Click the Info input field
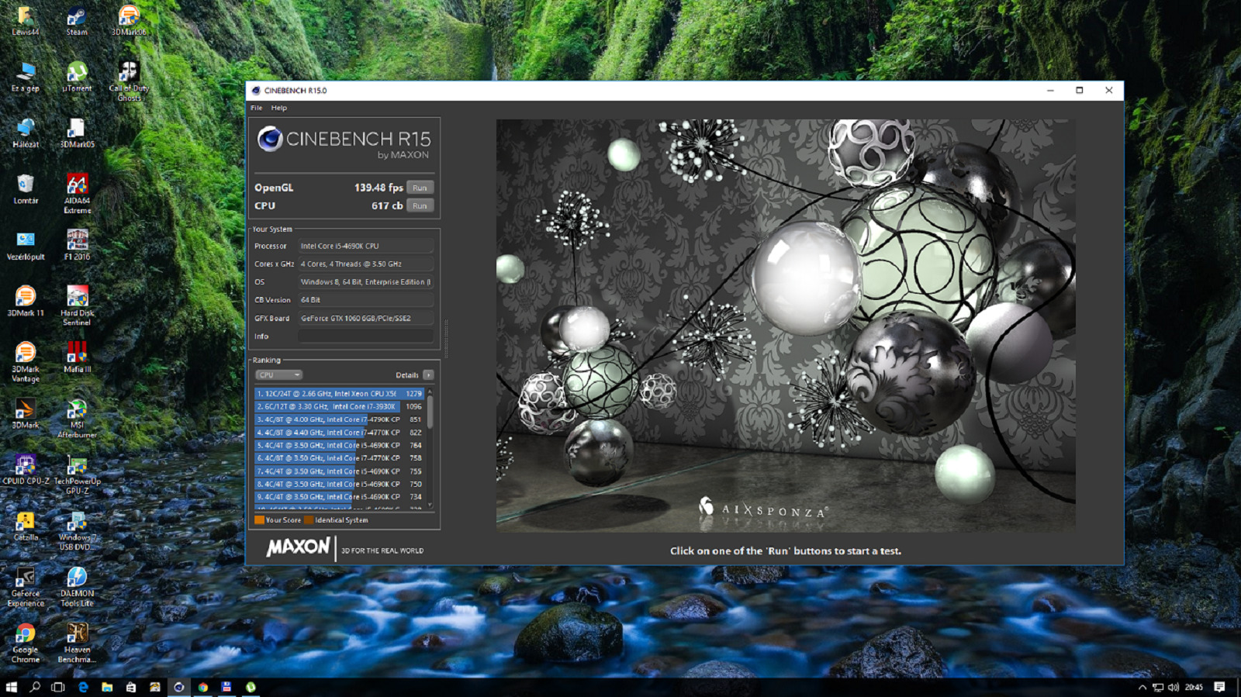This screenshot has height=697, width=1241. click(365, 336)
